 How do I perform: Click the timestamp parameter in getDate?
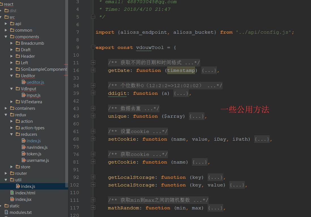coord(181,70)
